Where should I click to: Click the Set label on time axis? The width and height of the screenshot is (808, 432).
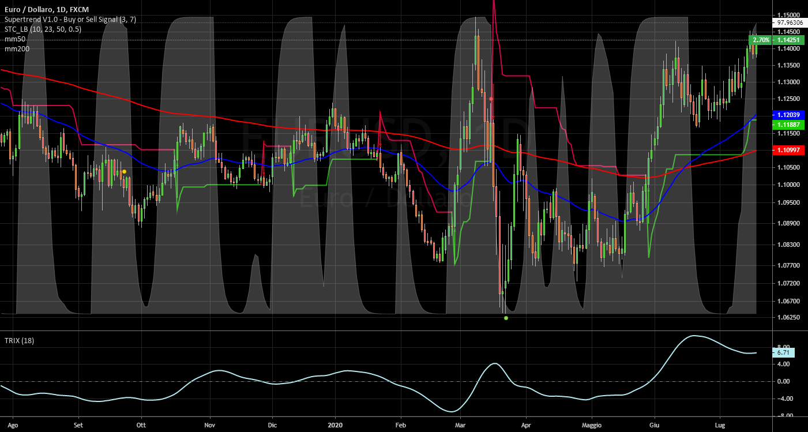tap(79, 425)
